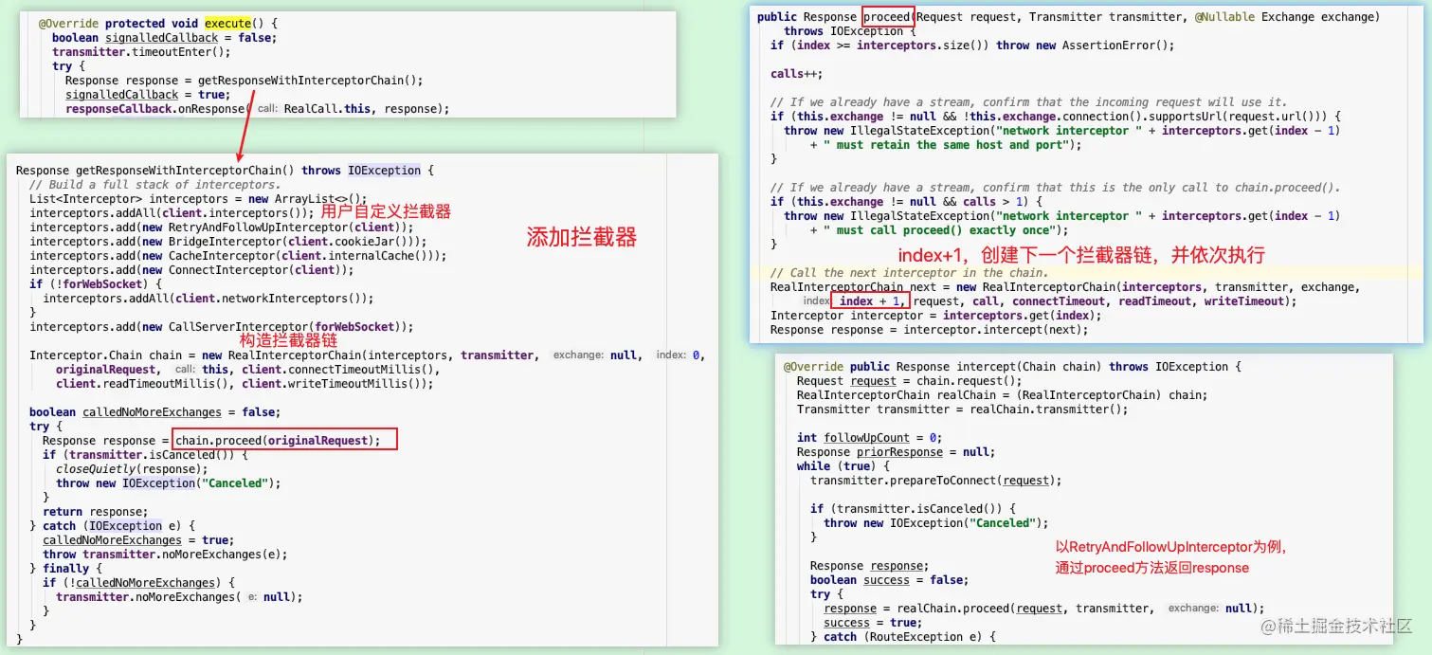Image resolution: width=1432 pixels, height=655 pixels.
Task: Select string "must call proceed() exactly once"
Action: [x=940, y=229]
